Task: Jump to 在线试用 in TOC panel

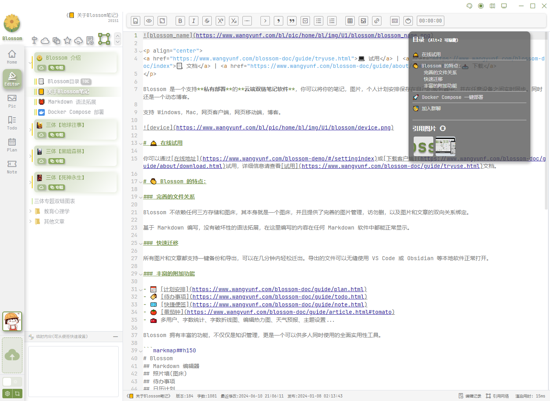Action: pyautogui.click(x=431, y=55)
